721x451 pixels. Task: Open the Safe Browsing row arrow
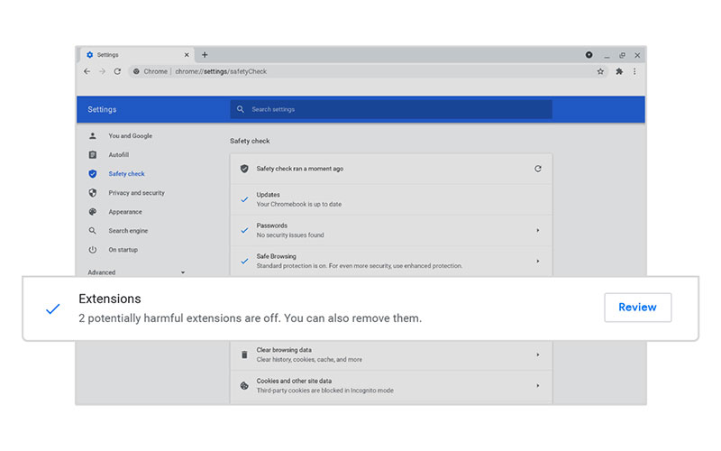[538, 262]
